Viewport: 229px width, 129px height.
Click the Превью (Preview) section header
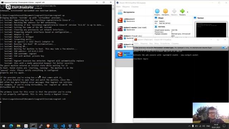[x=200, y=18]
